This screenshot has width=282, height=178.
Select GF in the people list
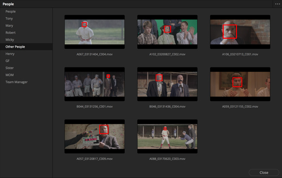click(x=8, y=61)
